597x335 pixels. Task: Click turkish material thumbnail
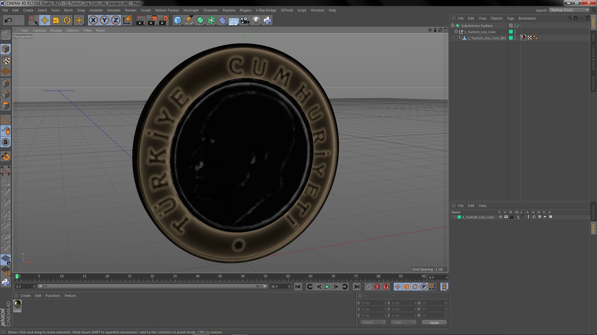pyautogui.click(x=17, y=304)
